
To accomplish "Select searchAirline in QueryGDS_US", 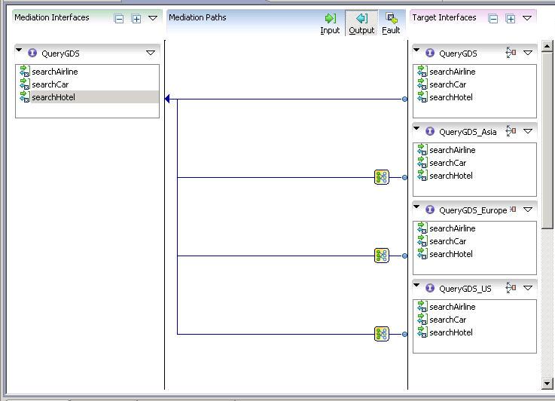I will coord(453,307).
